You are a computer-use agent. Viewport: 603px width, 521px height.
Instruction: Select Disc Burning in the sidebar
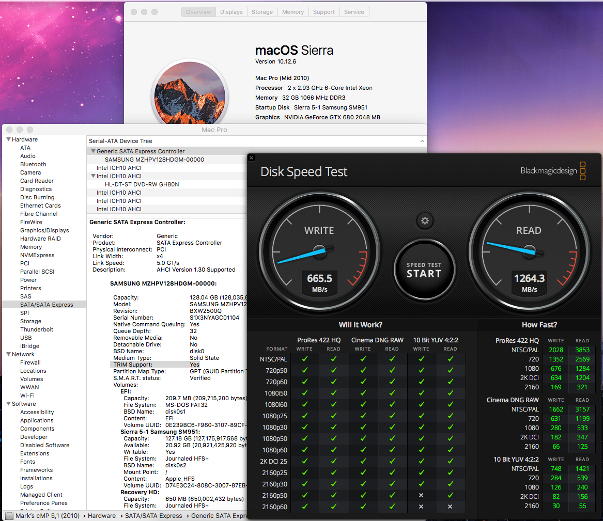(37, 197)
